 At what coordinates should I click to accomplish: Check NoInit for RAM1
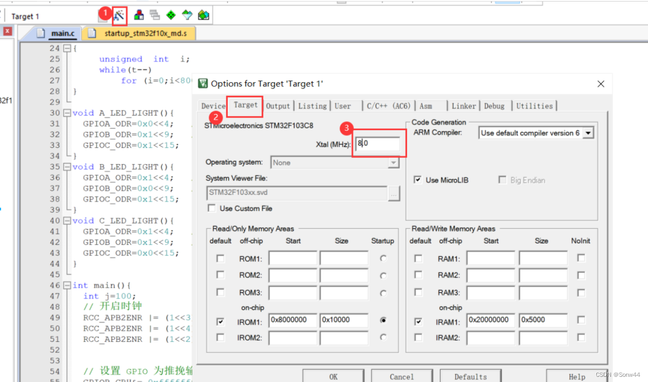click(x=581, y=257)
